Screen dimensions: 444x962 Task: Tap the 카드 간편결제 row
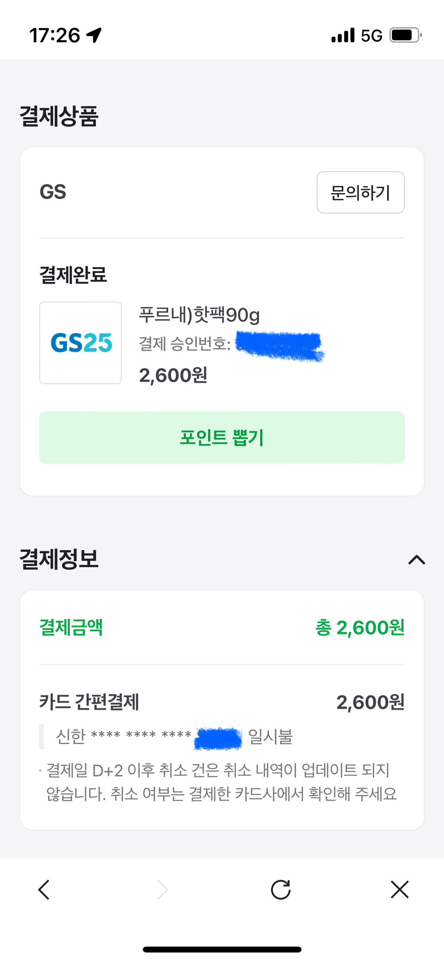(x=89, y=702)
